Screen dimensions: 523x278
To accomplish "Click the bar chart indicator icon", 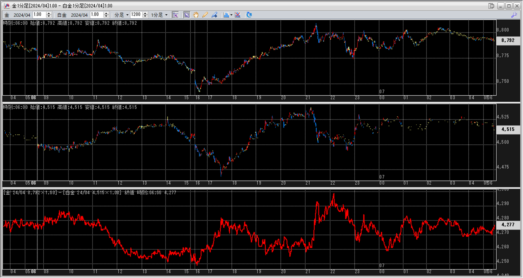I will click(x=226, y=15).
